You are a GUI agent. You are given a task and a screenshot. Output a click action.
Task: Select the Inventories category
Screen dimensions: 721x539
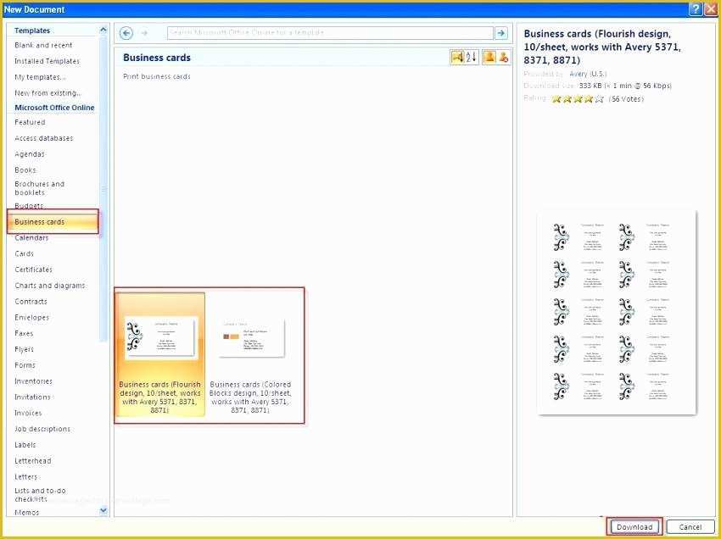34,381
